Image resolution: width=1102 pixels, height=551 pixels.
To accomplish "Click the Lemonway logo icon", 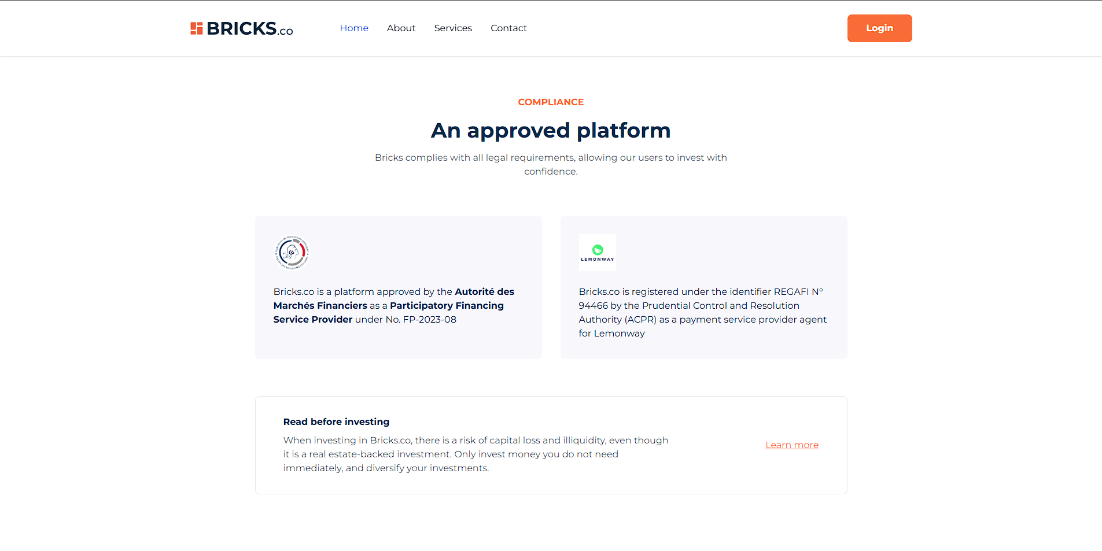I will [598, 253].
